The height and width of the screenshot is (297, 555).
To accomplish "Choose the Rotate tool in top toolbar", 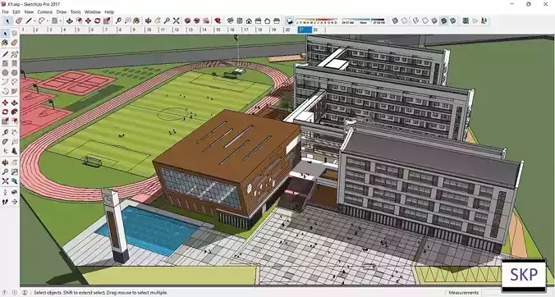I will [x=98, y=21].
